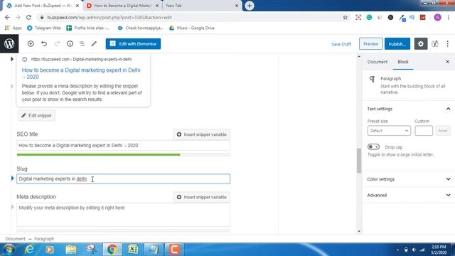Click Save Draft
Viewport: 455px width, 256px height.
(x=341, y=44)
